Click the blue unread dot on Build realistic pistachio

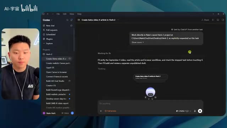(x=70, y=94)
